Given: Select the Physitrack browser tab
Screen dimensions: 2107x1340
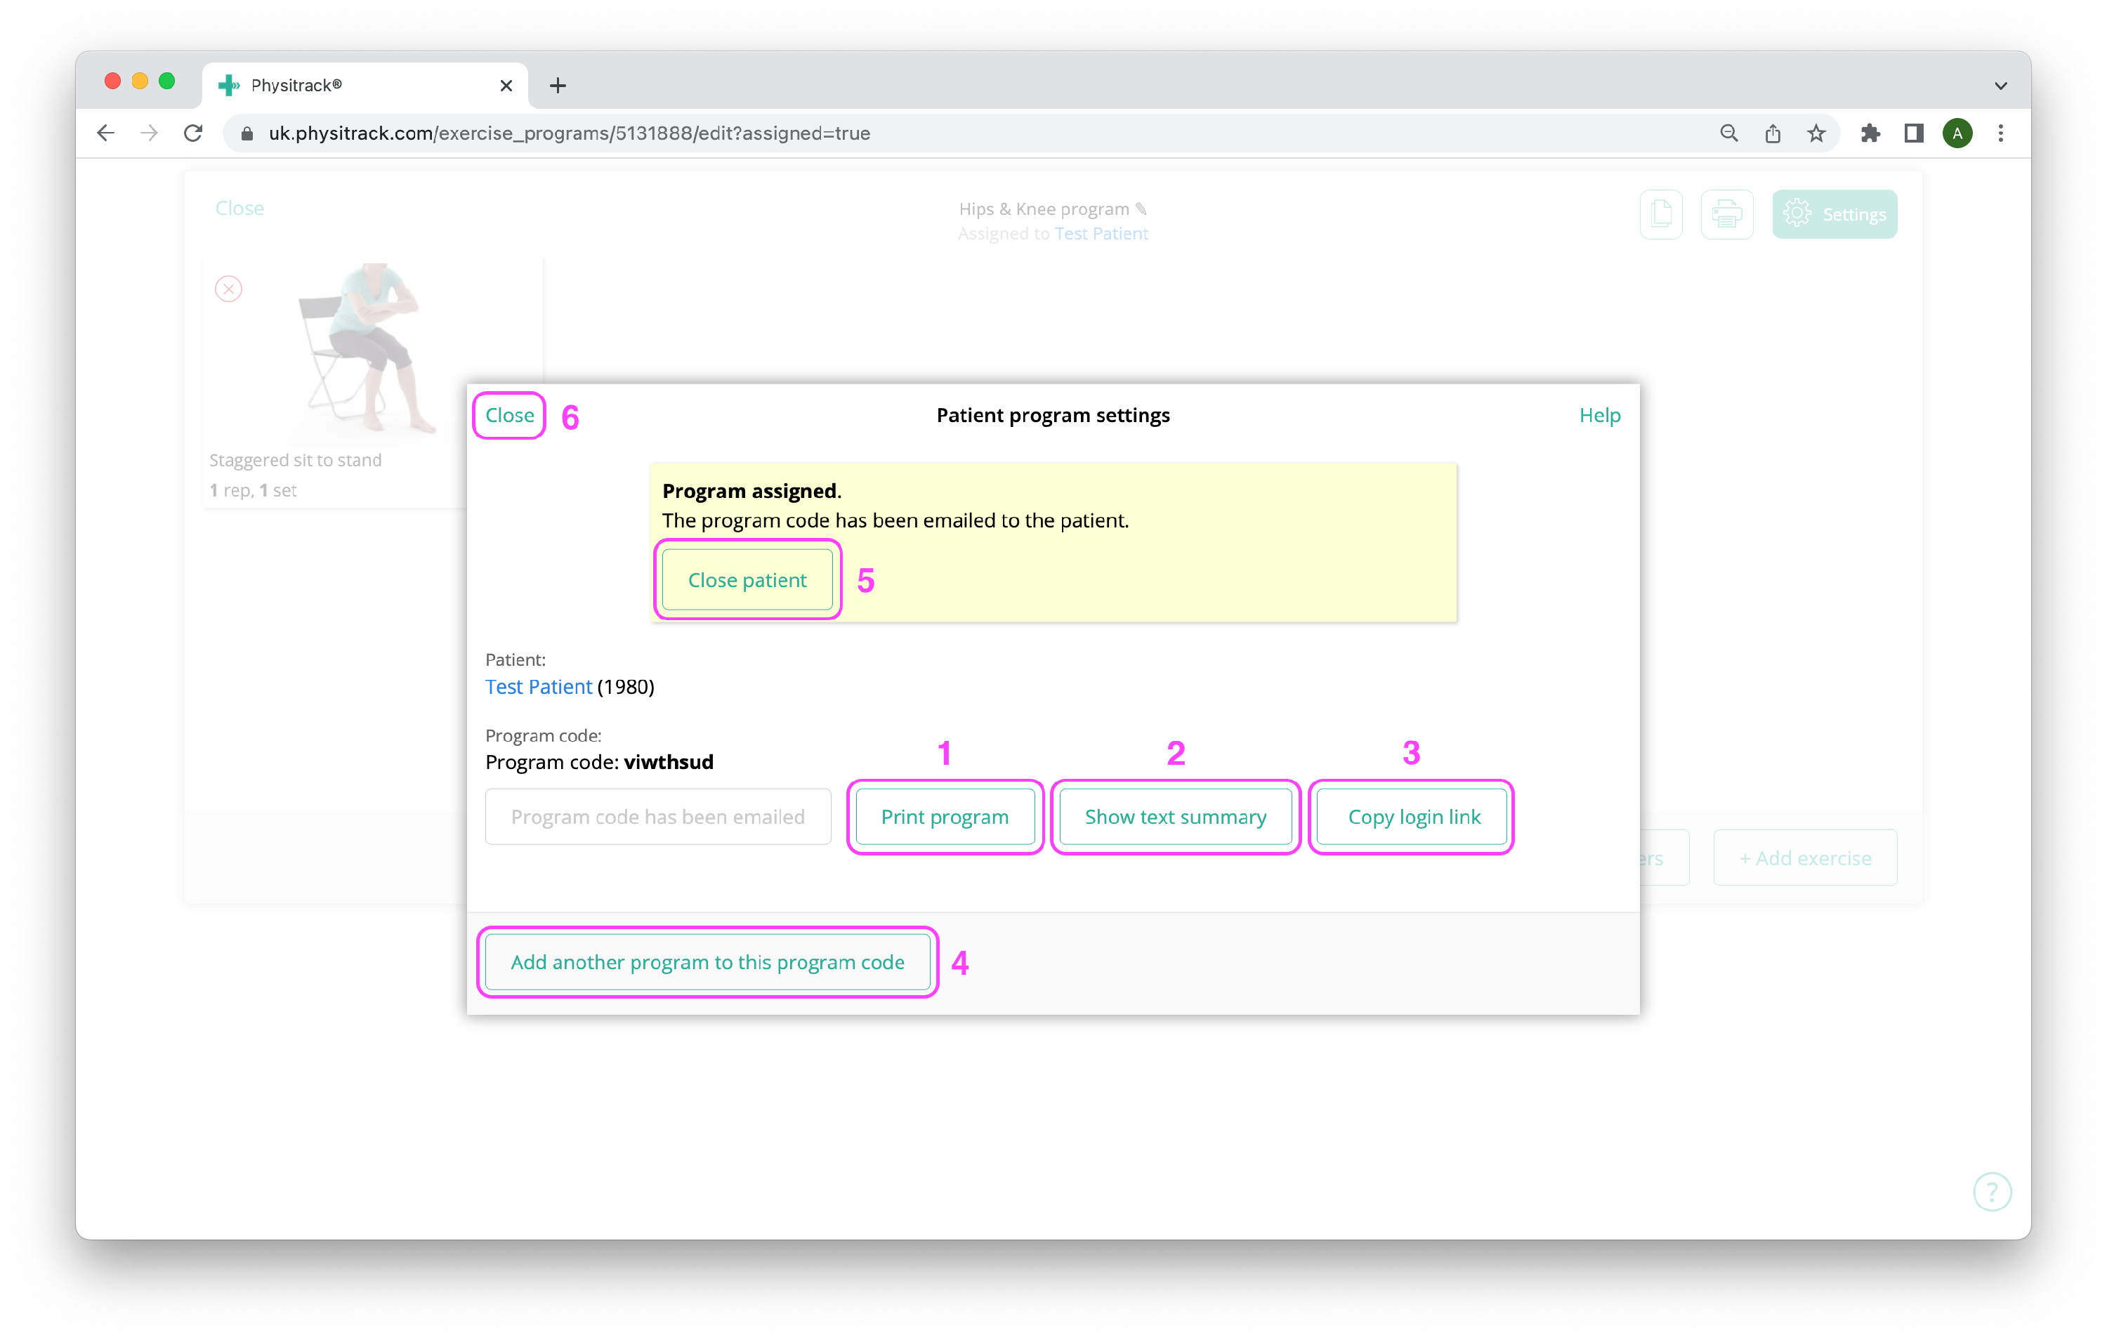Looking at the screenshot, I should 365,85.
